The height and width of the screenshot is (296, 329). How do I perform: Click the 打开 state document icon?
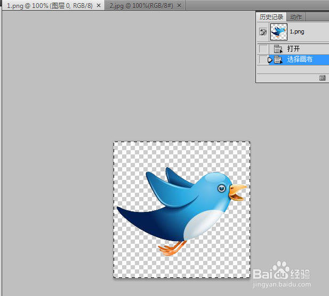[278, 49]
